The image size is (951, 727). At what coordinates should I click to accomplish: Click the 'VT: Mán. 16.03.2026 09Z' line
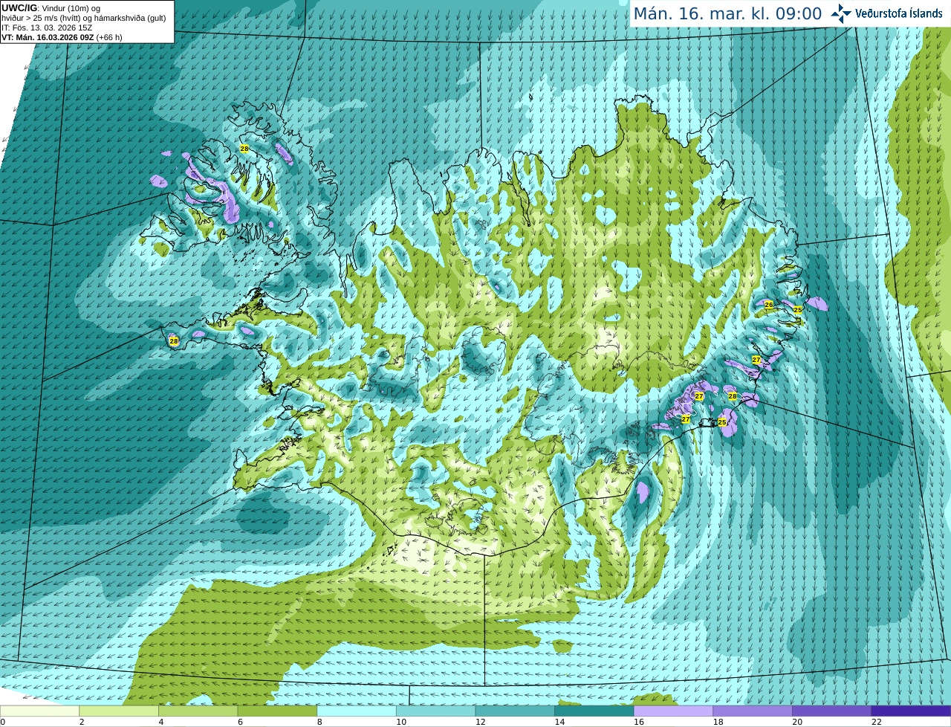click(48, 37)
